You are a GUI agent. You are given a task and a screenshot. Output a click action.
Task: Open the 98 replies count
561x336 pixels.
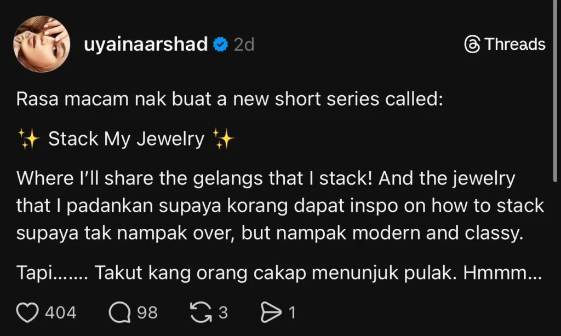pos(146,313)
